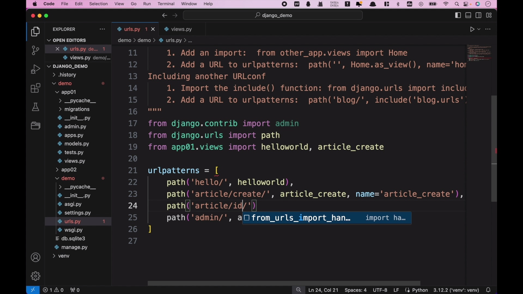Click Ln 24, Col 21 to go to a line
The width and height of the screenshot is (523, 294).
pyautogui.click(x=323, y=290)
